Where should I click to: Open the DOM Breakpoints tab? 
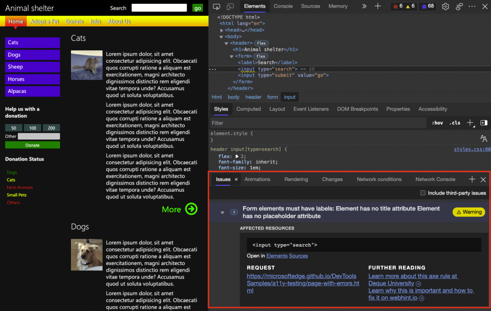coord(358,109)
